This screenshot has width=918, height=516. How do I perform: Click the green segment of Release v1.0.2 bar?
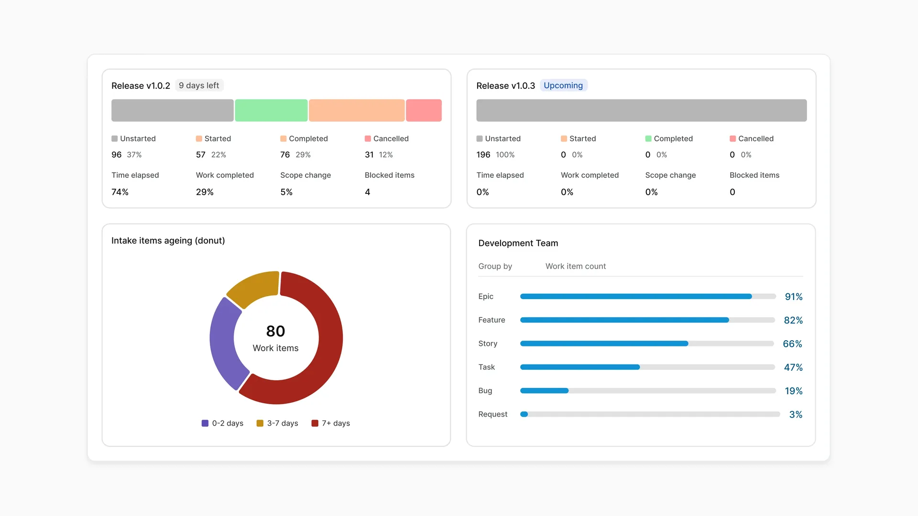(271, 110)
